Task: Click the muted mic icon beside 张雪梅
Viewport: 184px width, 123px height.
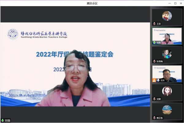Action: (154, 61)
